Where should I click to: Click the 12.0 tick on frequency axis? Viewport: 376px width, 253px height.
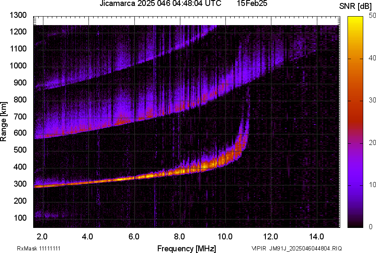pyautogui.click(x=271, y=236)
